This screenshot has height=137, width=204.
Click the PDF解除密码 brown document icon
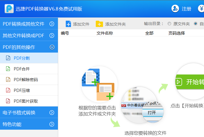tap(8, 79)
